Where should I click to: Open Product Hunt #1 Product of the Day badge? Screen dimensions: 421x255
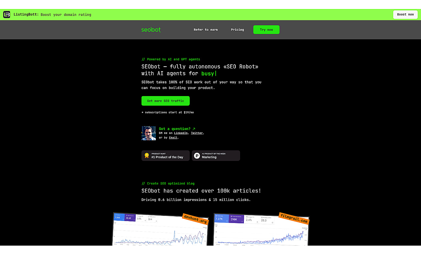point(165,156)
